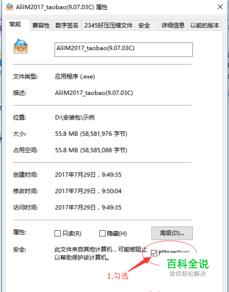This screenshot has width=229, height=292.
Task: Open the 数字签名 tab
Action: [x=67, y=25]
